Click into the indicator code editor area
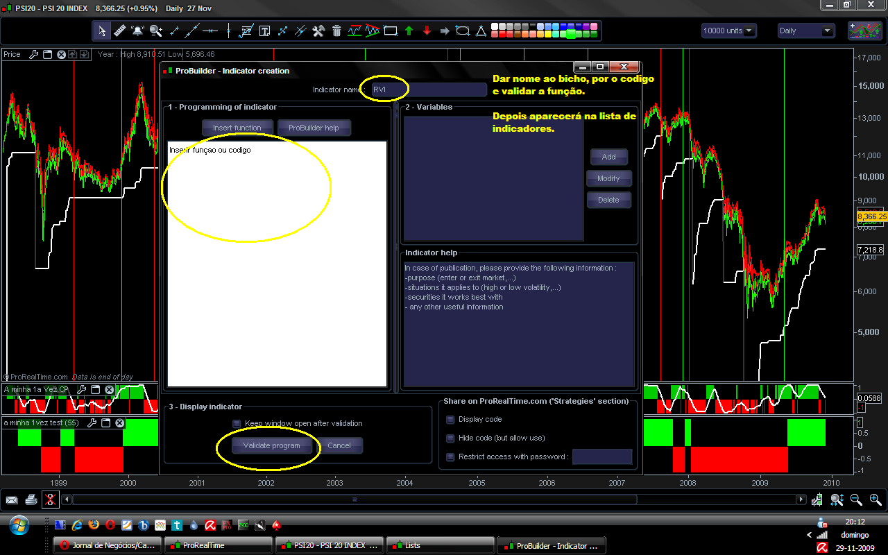 [277, 264]
